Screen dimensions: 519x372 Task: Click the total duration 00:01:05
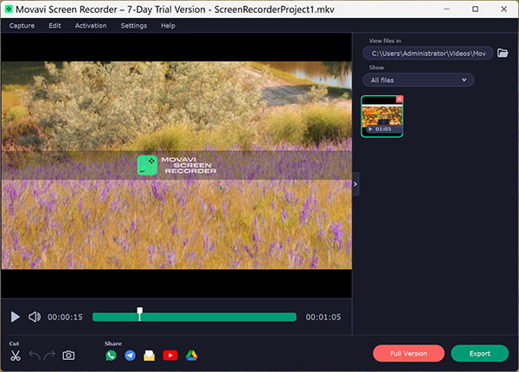323,317
